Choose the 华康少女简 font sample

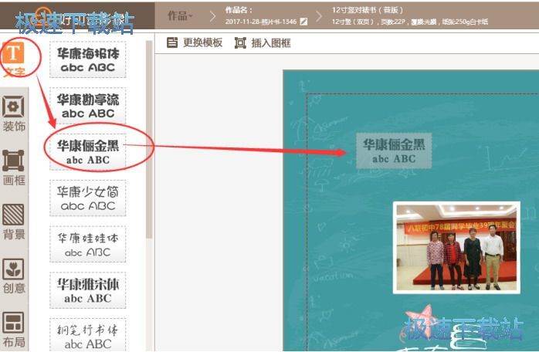click(x=88, y=198)
